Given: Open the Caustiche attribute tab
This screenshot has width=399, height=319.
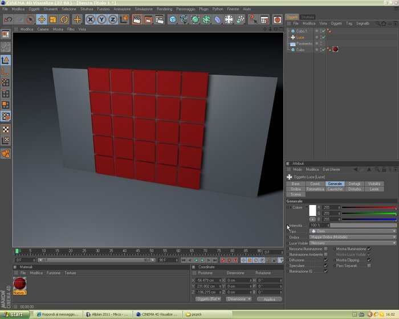Looking at the screenshot, I should click(335, 189).
